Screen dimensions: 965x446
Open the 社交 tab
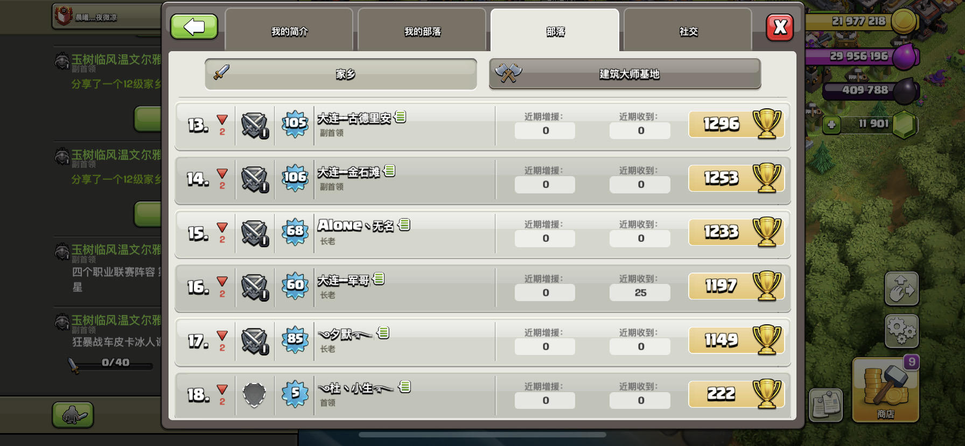688,31
